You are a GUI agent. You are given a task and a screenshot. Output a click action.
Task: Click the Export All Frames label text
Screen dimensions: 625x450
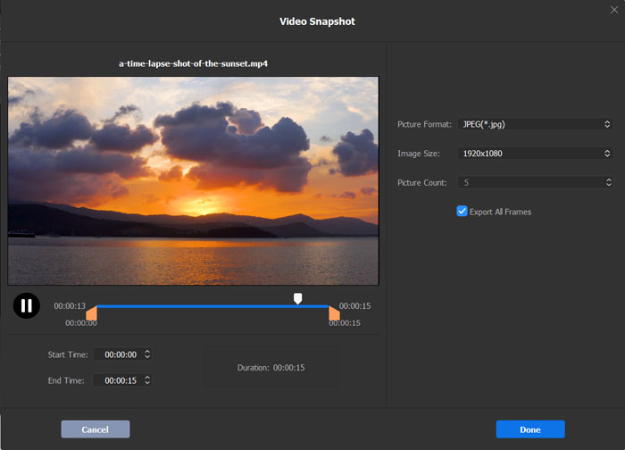[x=500, y=212]
